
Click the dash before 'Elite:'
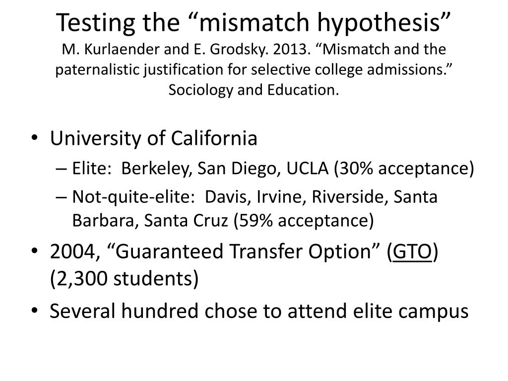pyautogui.click(x=61, y=170)
